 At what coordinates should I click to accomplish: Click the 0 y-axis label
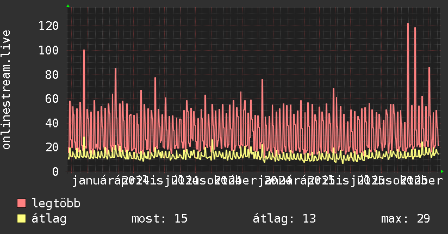click(x=55, y=171)
